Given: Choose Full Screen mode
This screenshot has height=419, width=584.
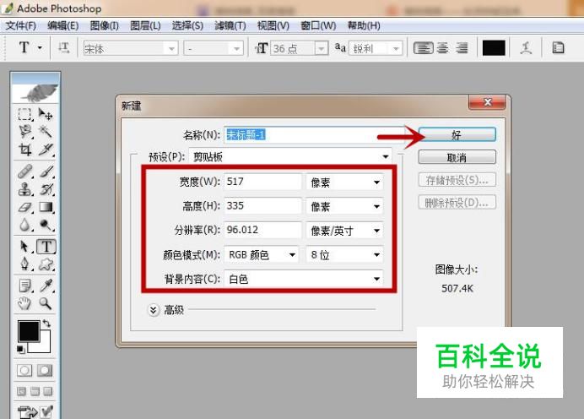Looking at the screenshot, I should tap(48, 391).
